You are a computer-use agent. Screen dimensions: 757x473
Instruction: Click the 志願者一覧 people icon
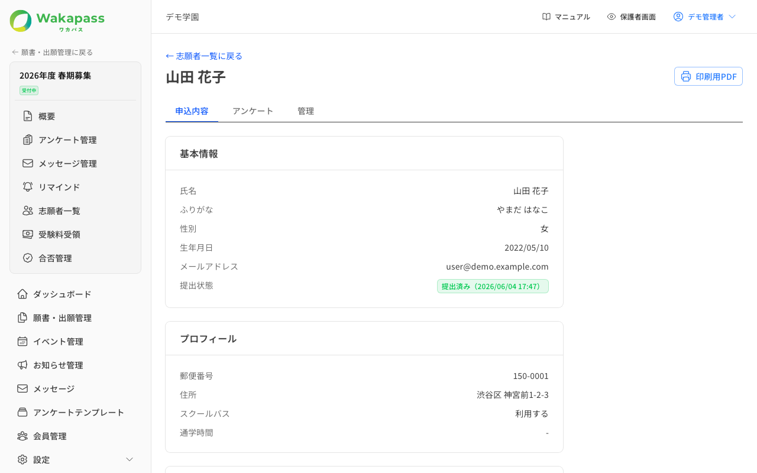28,210
